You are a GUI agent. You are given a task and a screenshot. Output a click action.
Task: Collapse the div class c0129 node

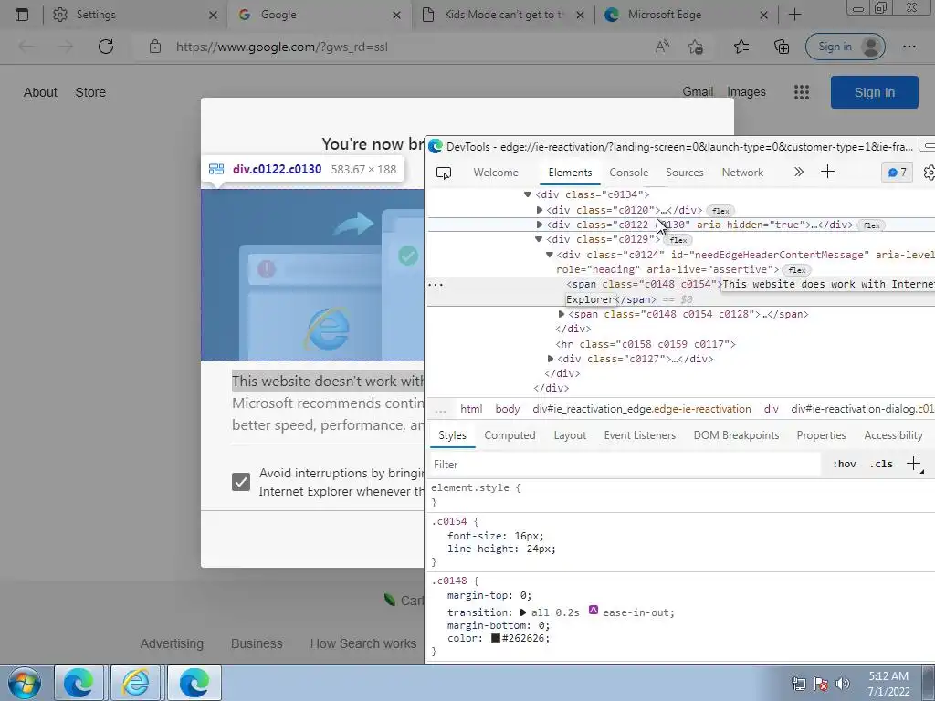(539, 239)
